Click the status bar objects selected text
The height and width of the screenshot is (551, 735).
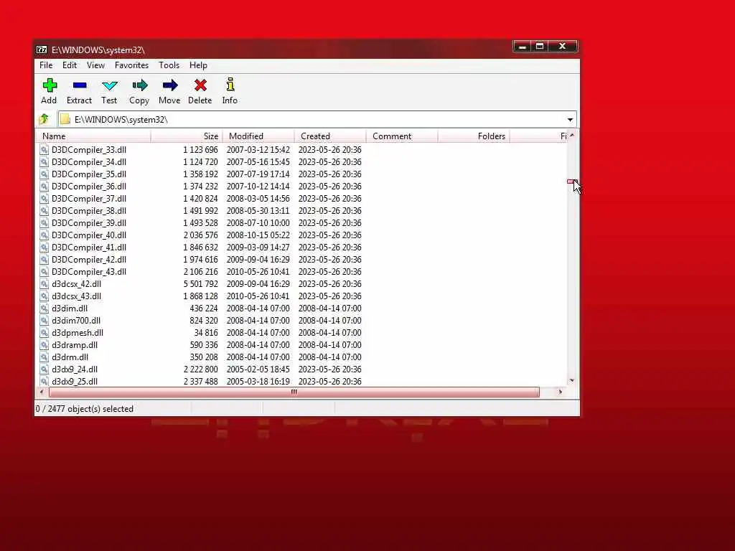click(85, 409)
